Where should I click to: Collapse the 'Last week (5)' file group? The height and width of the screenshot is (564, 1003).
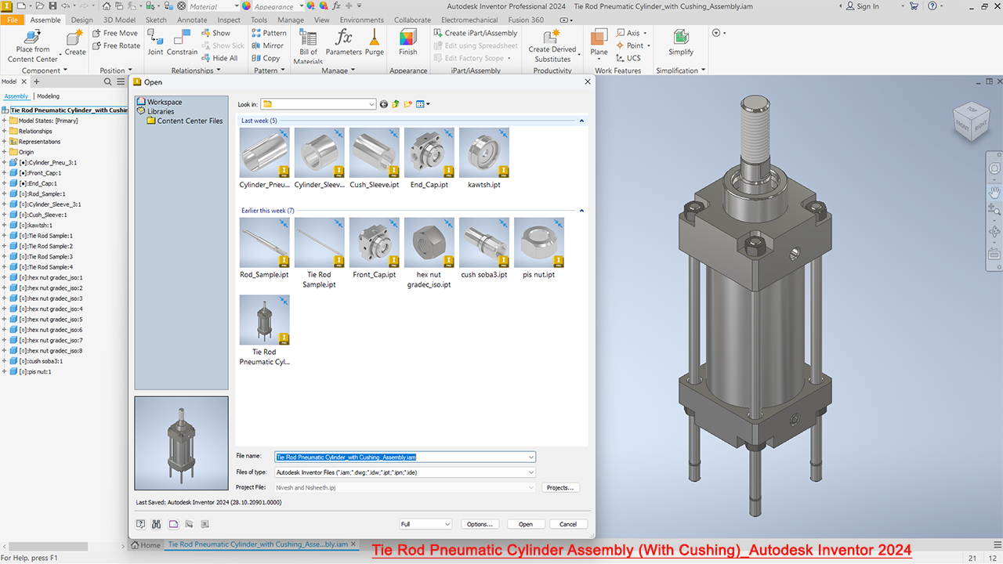581,121
